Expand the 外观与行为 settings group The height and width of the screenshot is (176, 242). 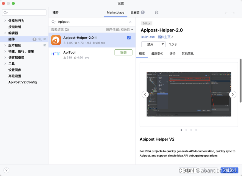click(5, 21)
